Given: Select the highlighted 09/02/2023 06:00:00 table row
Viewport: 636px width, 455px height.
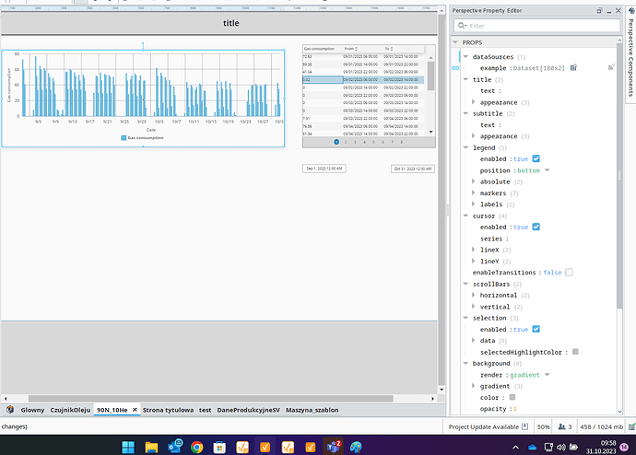Looking at the screenshot, I should click(x=363, y=80).
